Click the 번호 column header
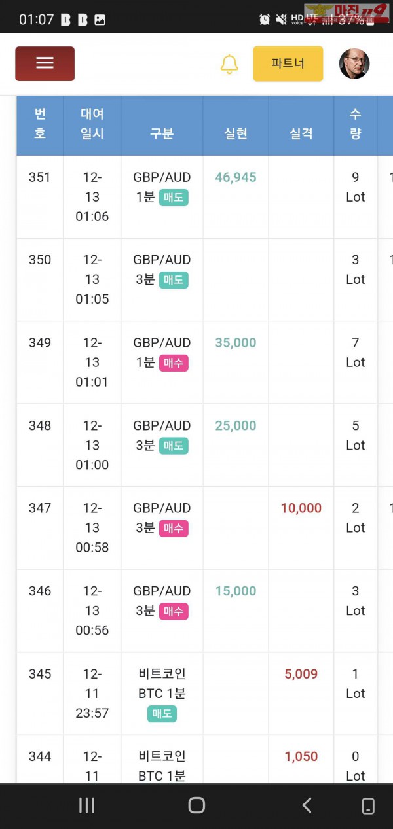The image size is (393, 829). point(40,124)
